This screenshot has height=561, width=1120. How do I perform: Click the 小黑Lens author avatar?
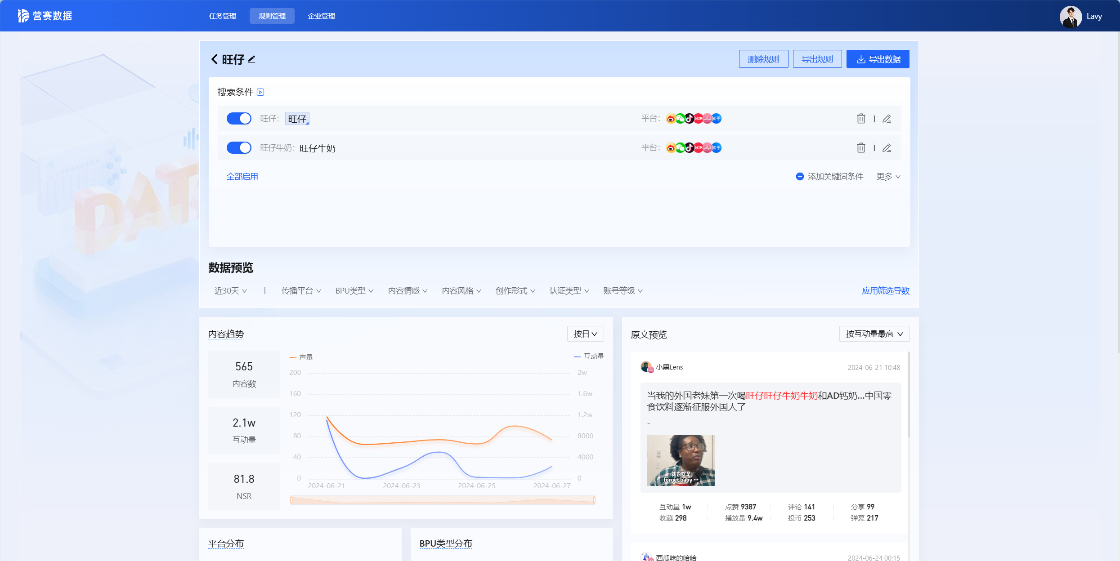(x=647, y=367)
